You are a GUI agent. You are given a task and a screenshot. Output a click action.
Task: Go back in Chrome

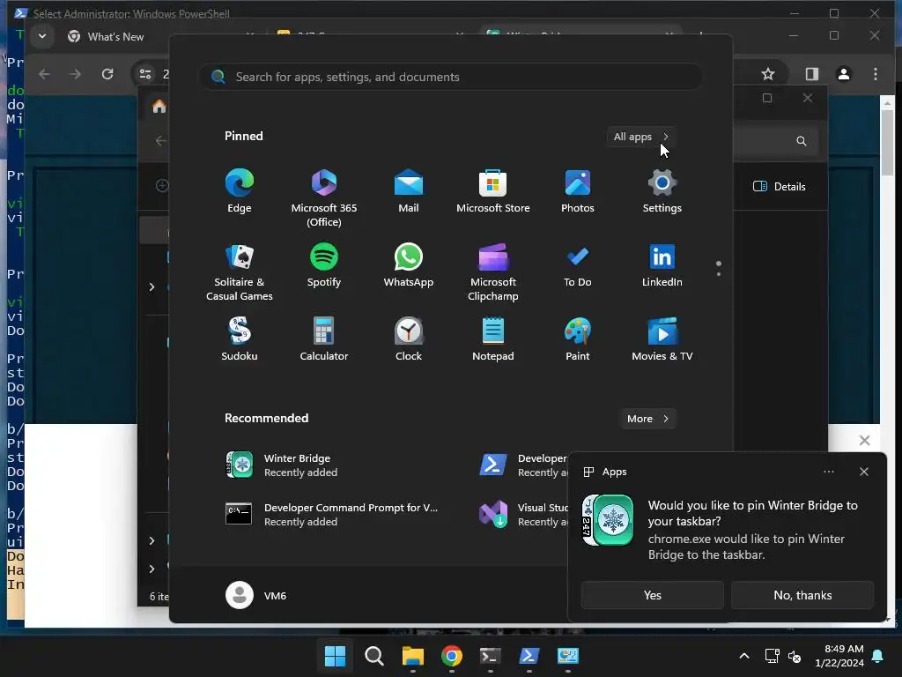point(44,74)
